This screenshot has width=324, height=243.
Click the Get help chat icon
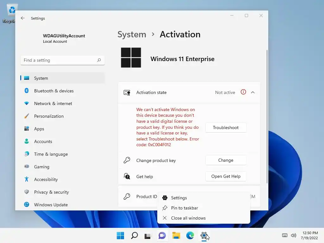127,176
